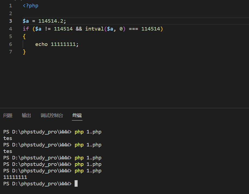Click the opening brace on line 5
The height and width of the screenshot is (194, 249).
click(24, 36)
